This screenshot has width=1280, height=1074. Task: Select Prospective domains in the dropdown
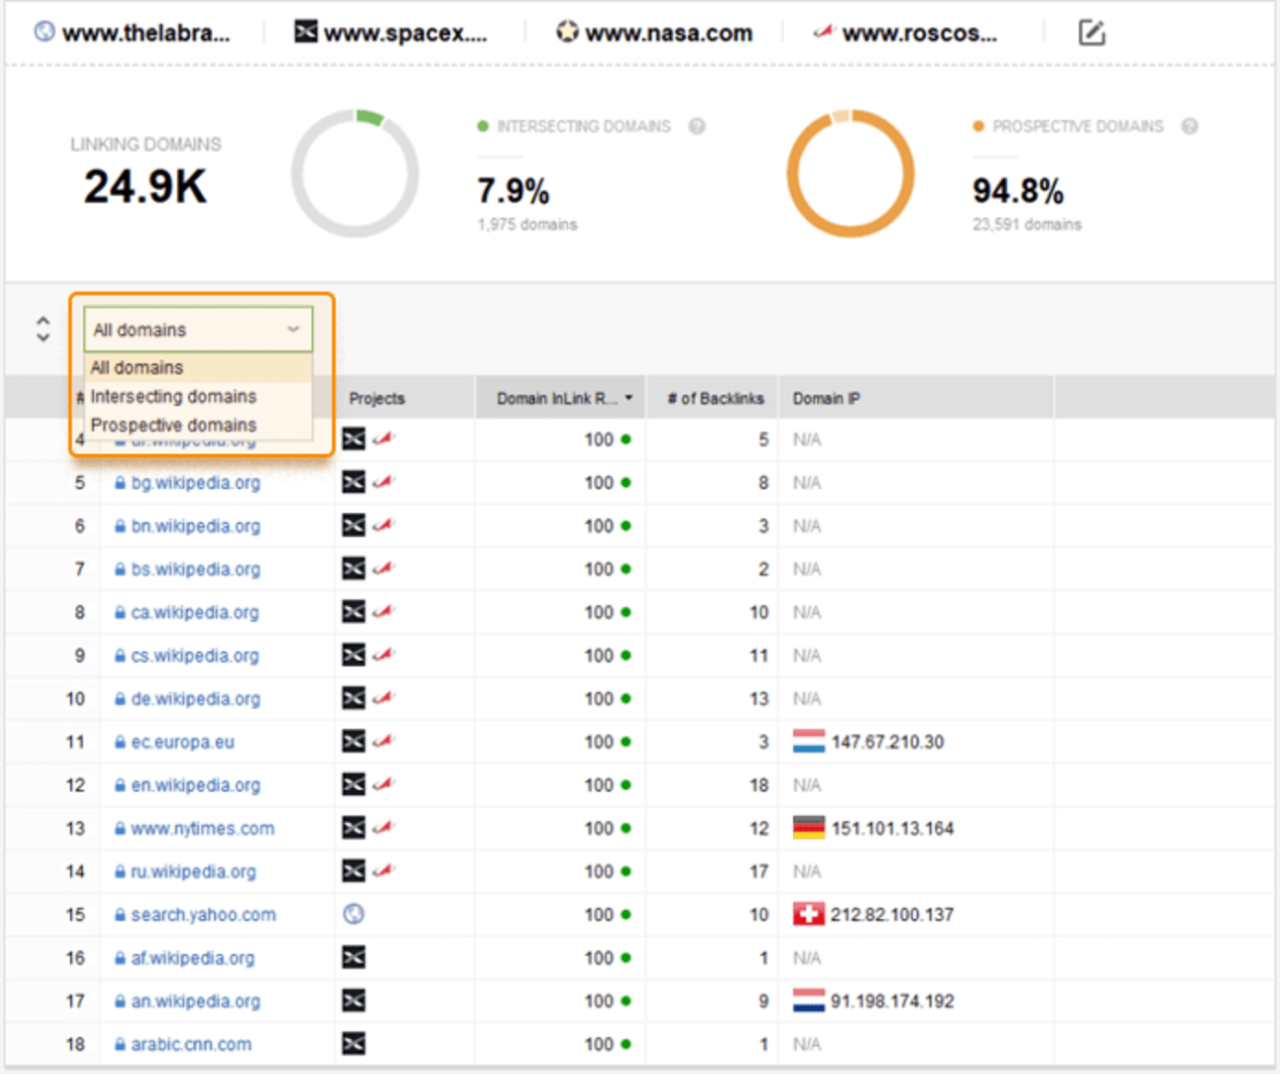(x=174, y=425)
